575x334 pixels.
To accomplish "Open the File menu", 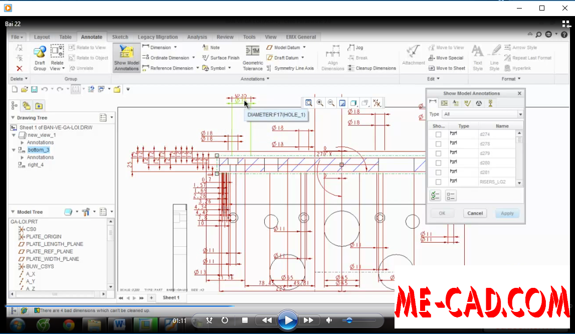I will [x=17, y=37].
